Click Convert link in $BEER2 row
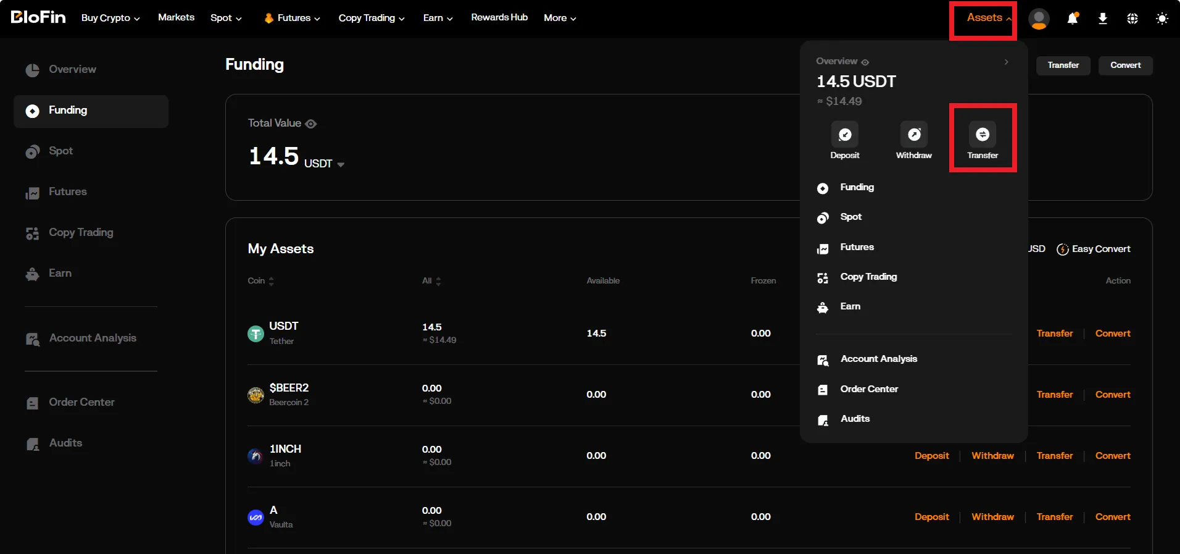1180x554 pixels. click(x=1113, y=395)
